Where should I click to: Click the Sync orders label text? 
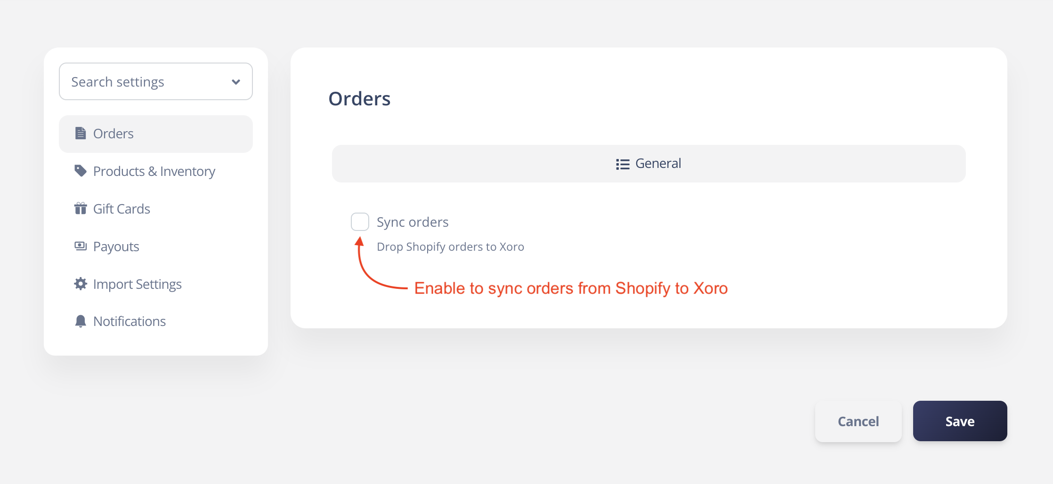413,222
